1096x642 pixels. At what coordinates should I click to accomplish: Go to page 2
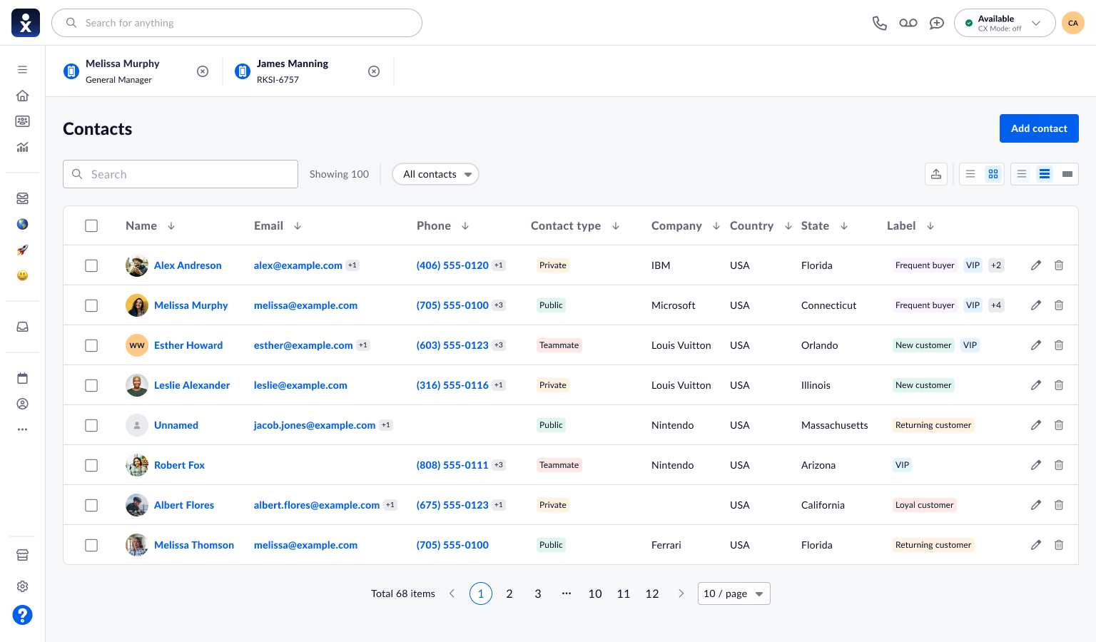pos(509,593)
